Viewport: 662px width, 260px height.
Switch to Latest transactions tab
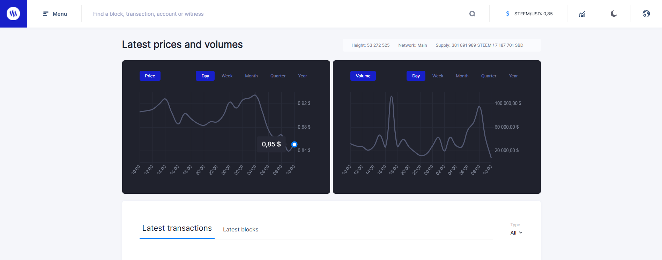coord(177,228)
